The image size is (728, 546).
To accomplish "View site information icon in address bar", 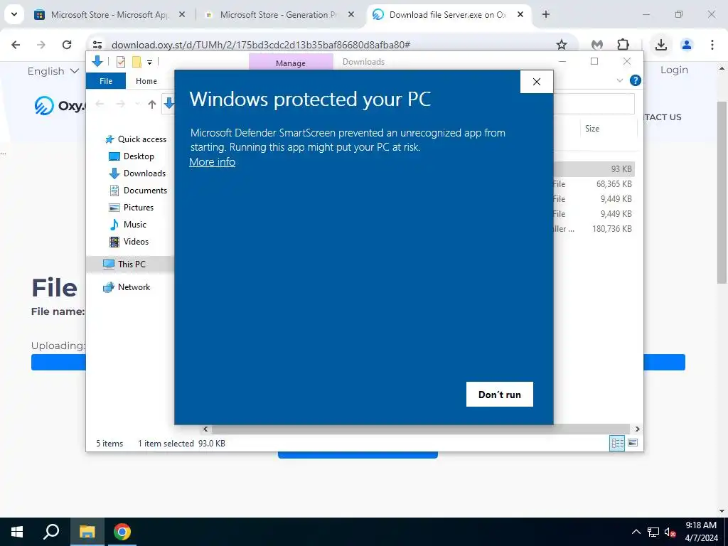I will coord(97,45).
